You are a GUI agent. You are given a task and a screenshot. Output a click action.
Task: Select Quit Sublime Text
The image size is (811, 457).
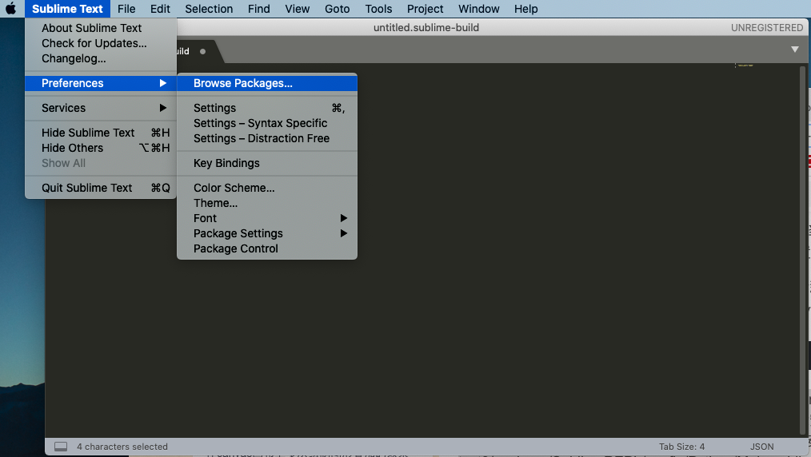tap(101, 188)
